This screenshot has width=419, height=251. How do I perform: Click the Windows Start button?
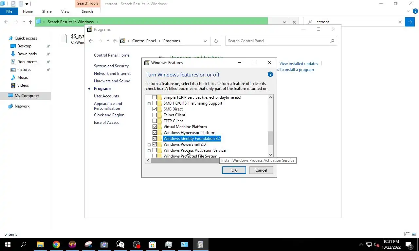(8, 244)
